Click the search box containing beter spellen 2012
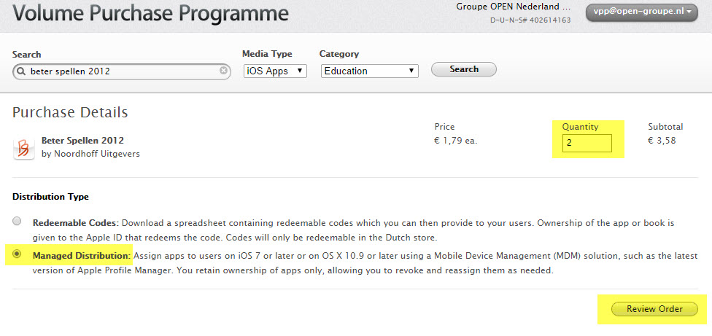 pyautogui.click(x=122, y=71)
